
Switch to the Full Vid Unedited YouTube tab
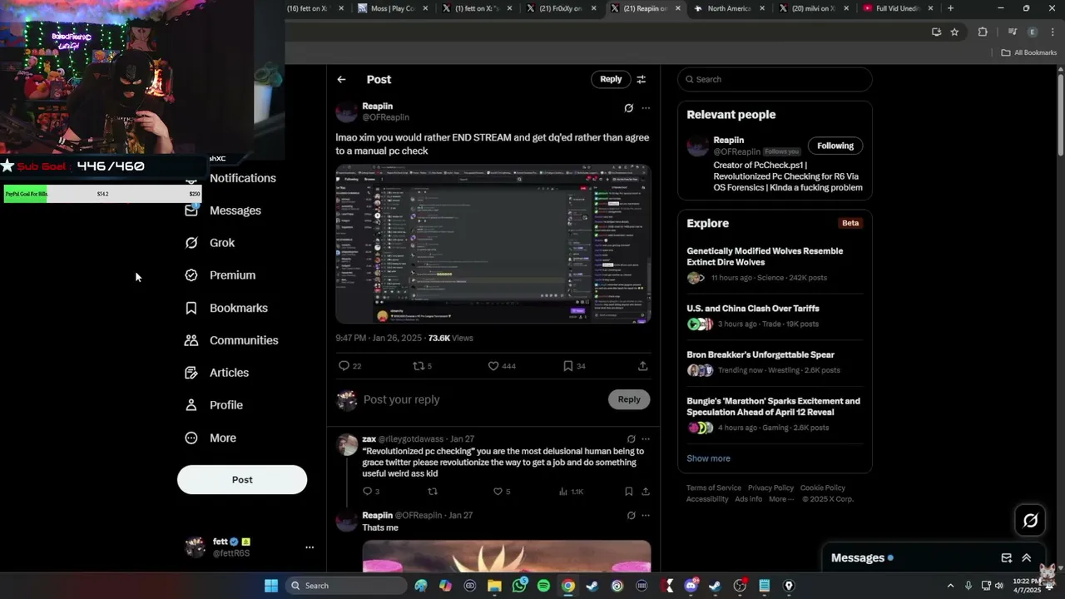pyautogui.click(x=897, y=8)
